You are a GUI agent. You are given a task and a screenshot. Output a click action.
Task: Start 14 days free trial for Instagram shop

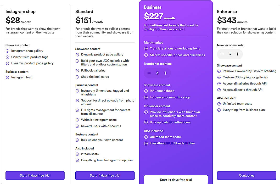[x=35, y=175]
